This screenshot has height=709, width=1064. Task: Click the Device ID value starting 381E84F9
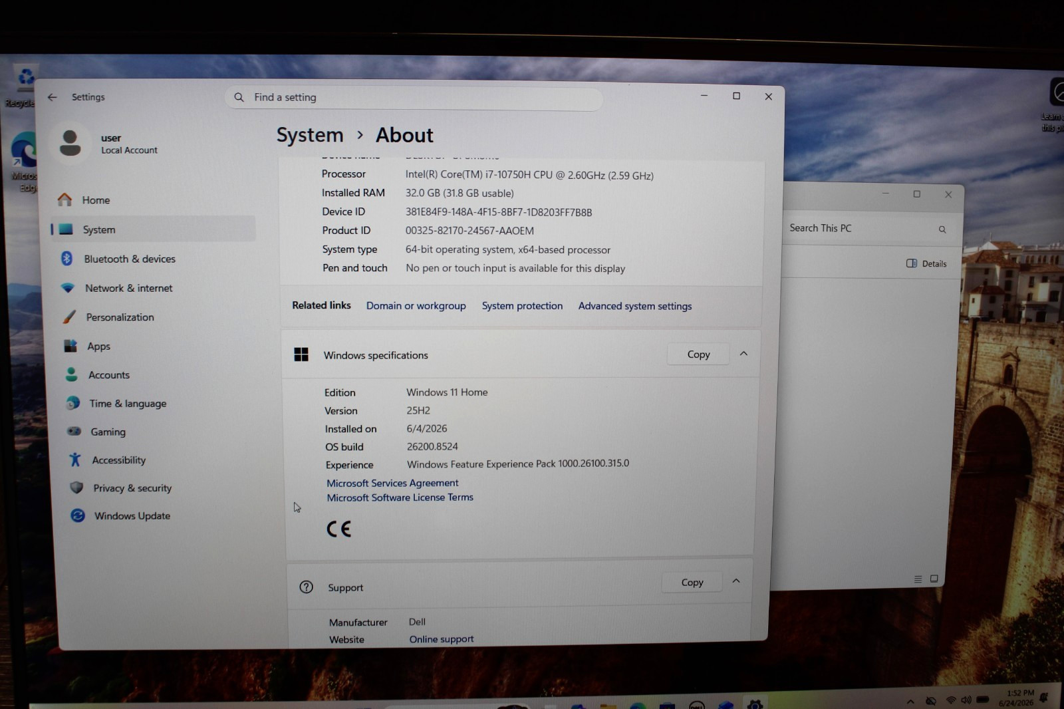[x=499, y=212]
